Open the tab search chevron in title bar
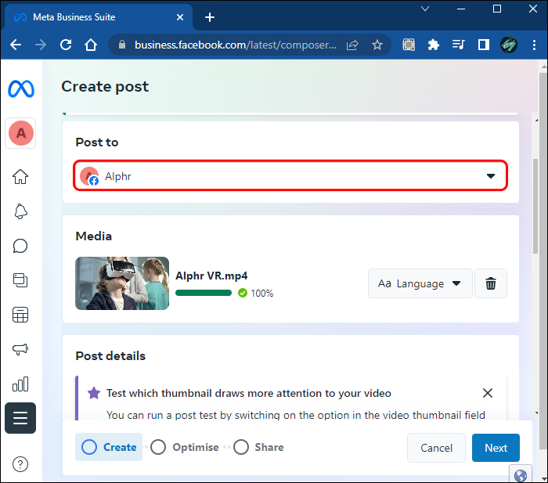 point(425,9)
